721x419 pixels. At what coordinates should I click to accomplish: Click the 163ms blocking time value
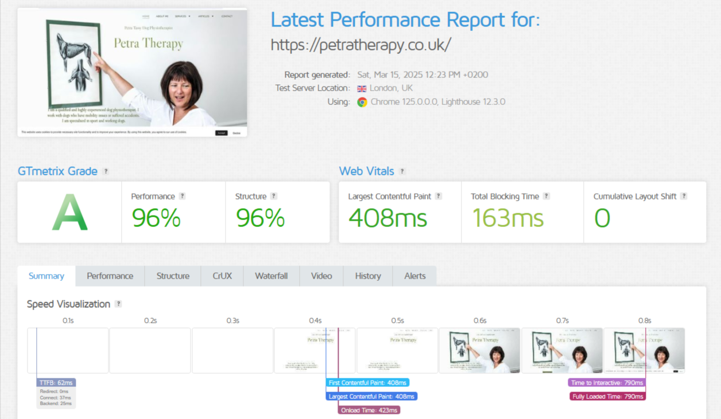507,218
